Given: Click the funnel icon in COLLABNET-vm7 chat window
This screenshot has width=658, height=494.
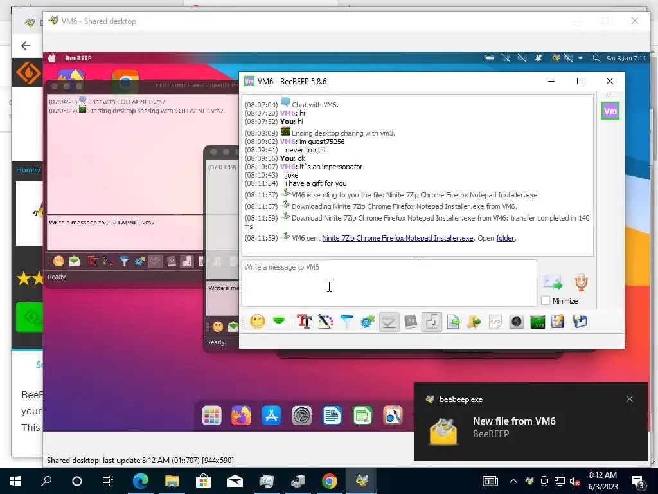Looking at the screenshot, I should pos(124,261).
